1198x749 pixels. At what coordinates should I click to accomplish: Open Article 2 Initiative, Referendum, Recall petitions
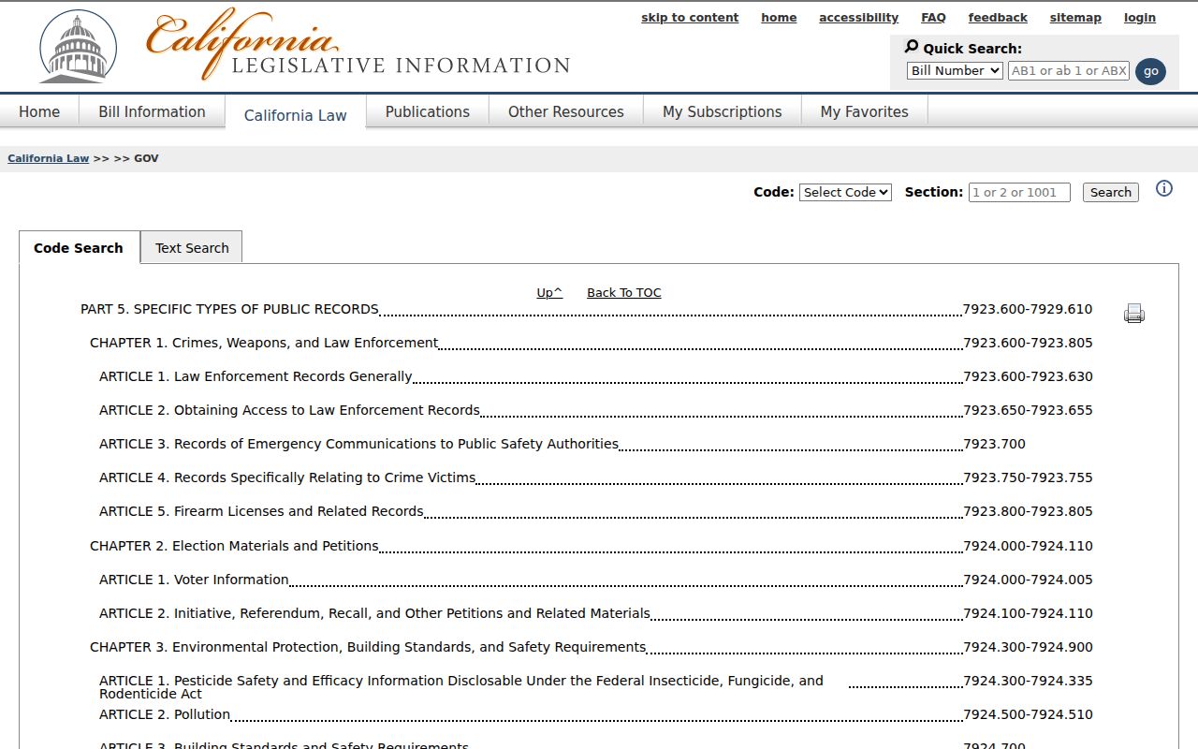click(374, 613)
